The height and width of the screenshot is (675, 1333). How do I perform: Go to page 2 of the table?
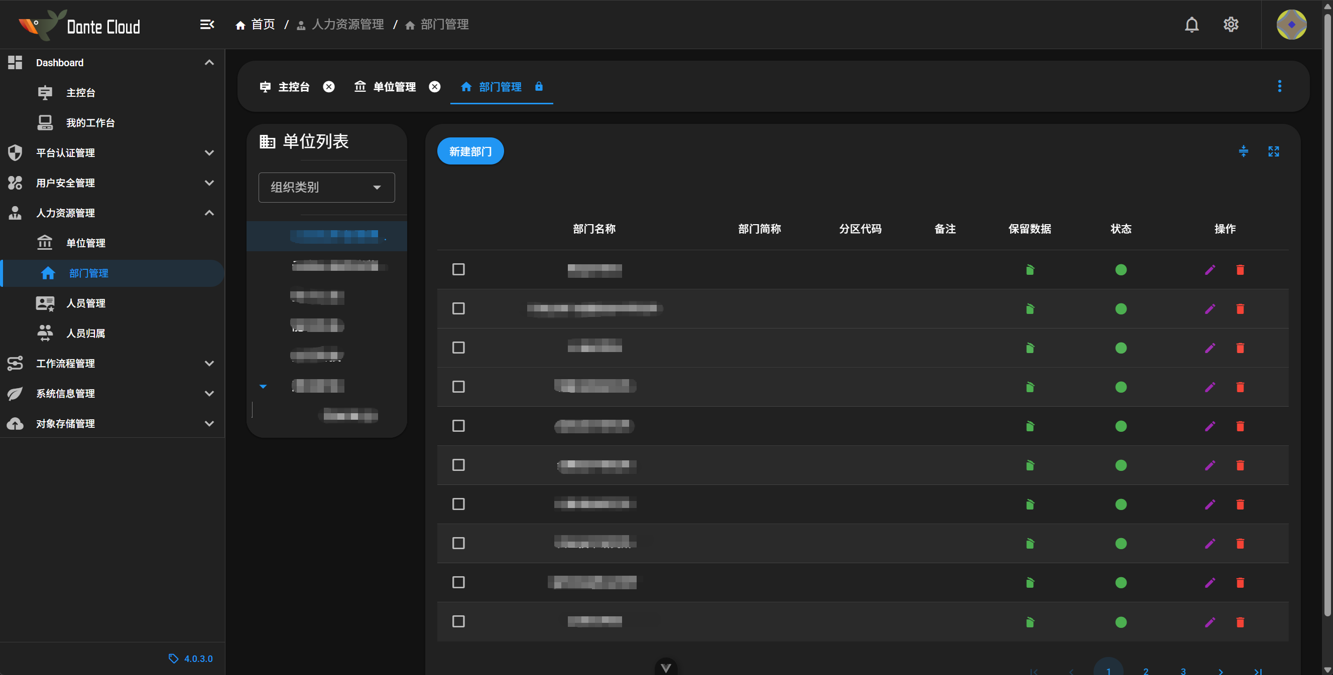1146,670
